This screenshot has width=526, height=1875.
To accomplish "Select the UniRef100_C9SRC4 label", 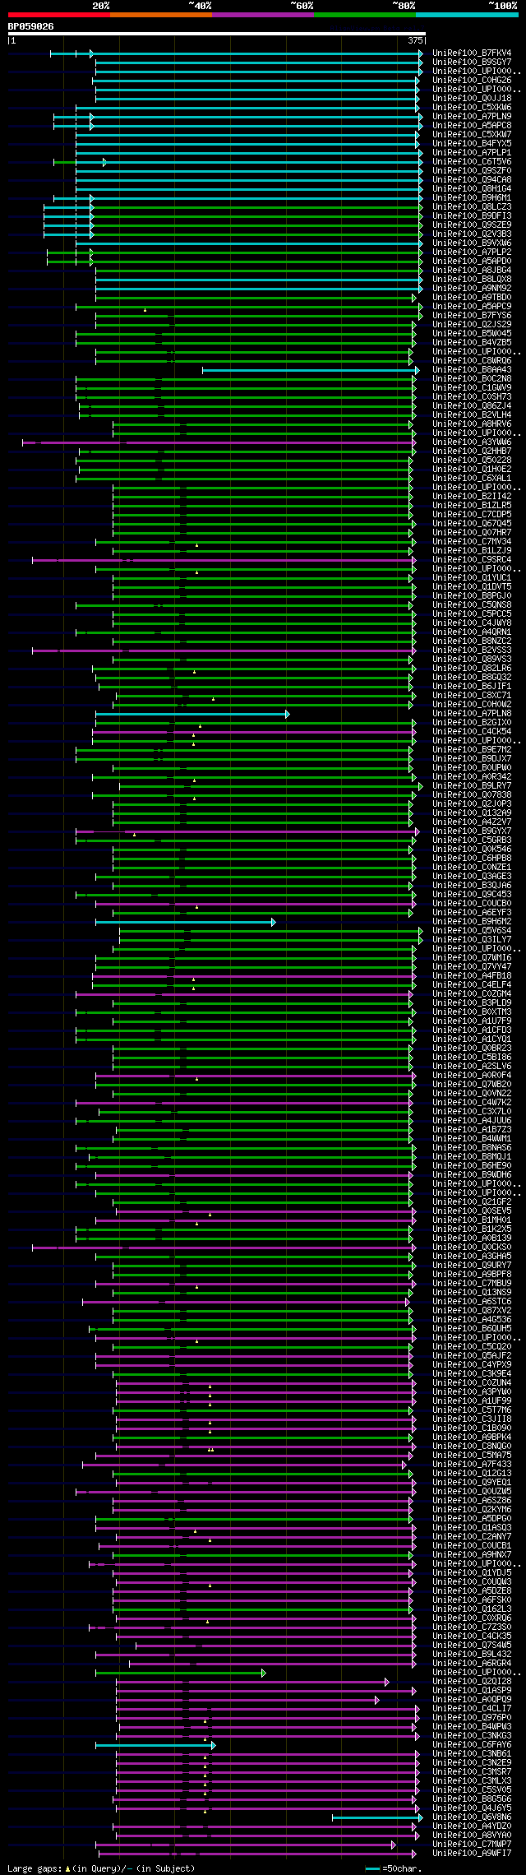I will [472, 560].
